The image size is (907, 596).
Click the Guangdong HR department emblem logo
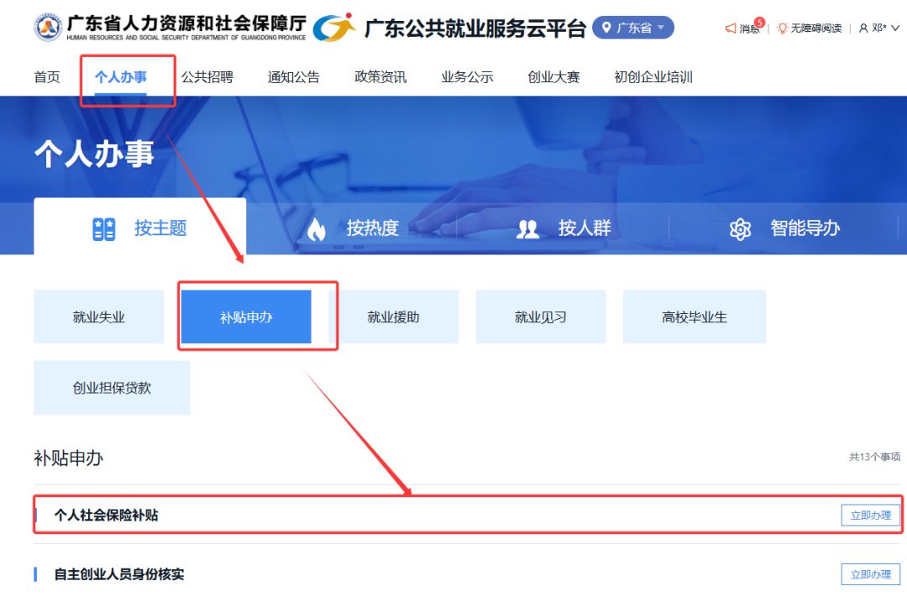[x=48, y=28]
